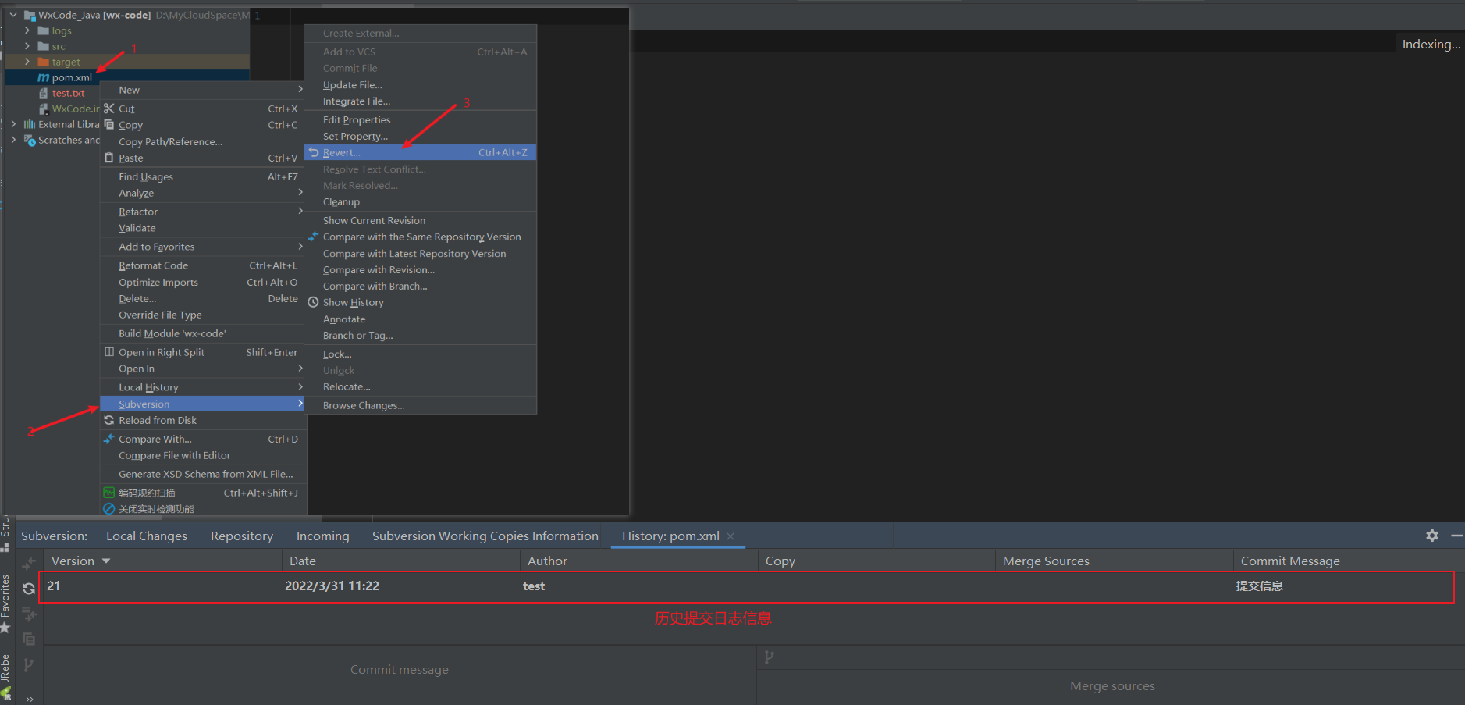Close the History: pom.xml tab

[x=731, y=536]
